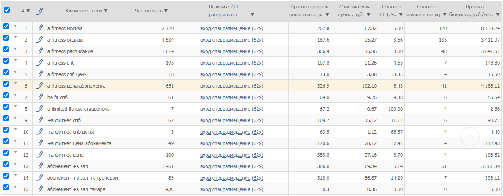Click the pencil edit icon in row 1
503x196 pixels.
click(39, 28)
